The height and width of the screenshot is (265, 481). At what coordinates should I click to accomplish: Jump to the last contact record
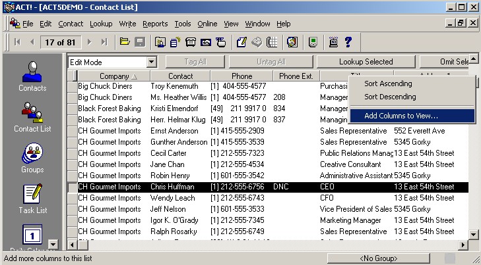tap(104, 42)
